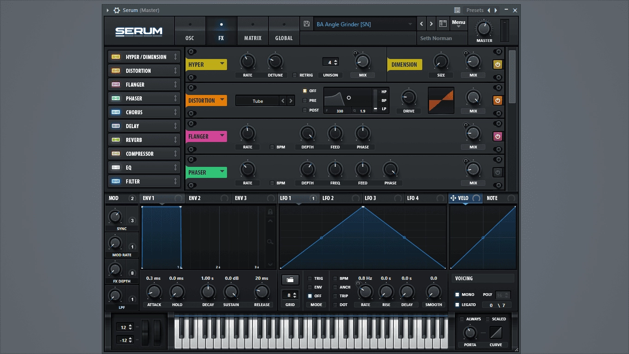Viewport: 629px width, 354px height.
Task: Click the FL Studio plugin grid icon in title bar
Action: [x=457, y=10]
